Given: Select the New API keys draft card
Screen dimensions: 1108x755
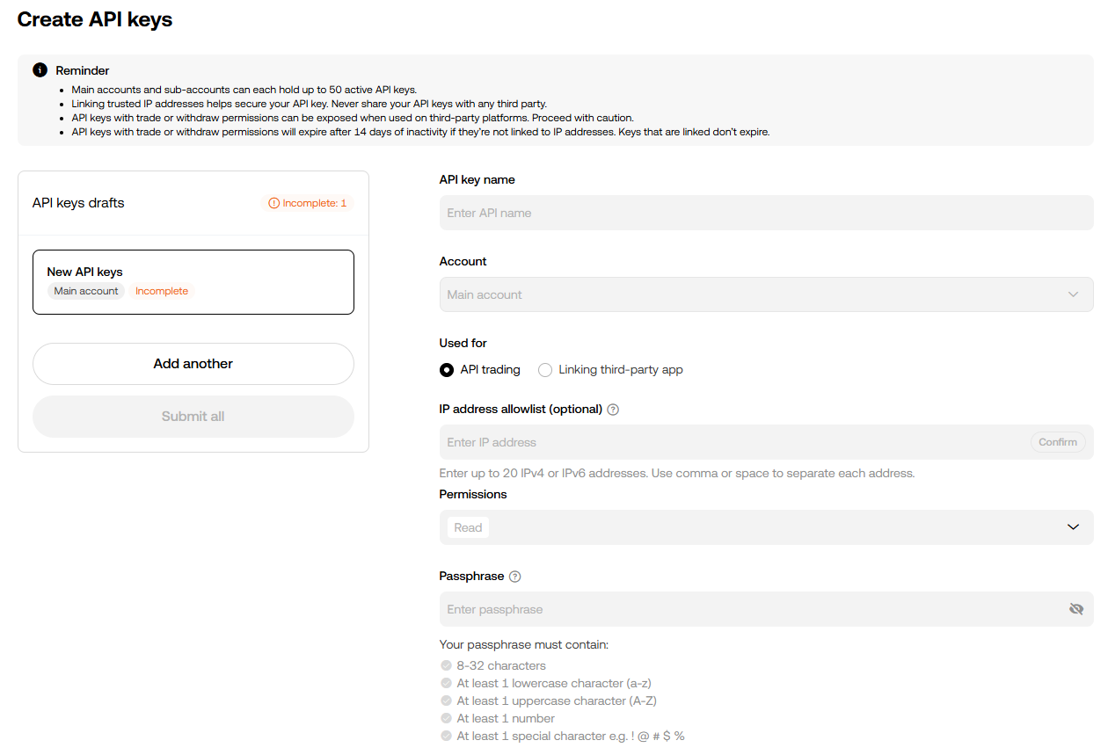Looking at the screenshot, I should tap(193, 281).
